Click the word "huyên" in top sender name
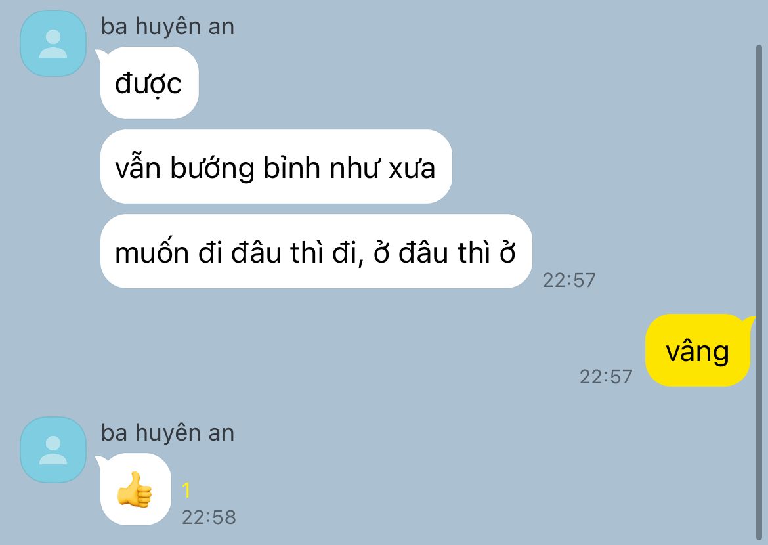Viewport: 768px width, 545px height. point(169,28)
